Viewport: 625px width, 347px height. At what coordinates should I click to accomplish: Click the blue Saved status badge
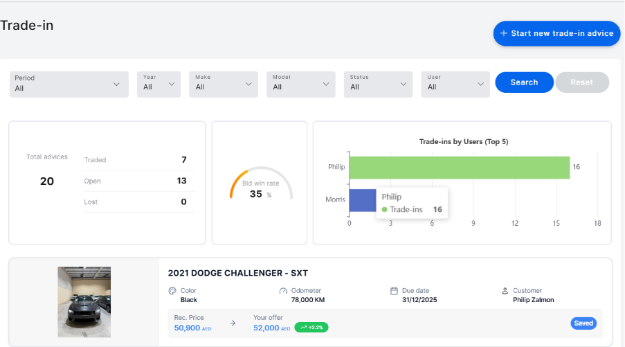click(583, 323)
